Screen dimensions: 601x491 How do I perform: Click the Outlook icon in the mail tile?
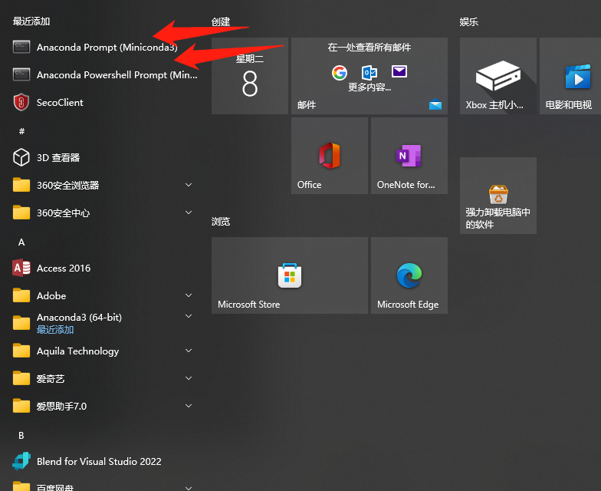(x=369, y=72)
